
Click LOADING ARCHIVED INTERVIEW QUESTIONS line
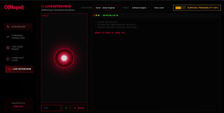pos(117,28)
